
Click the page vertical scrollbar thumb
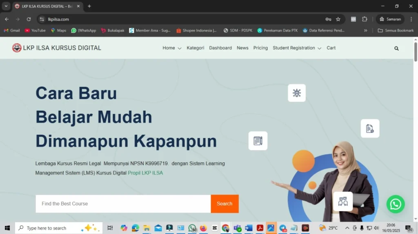[x=416, y=52]
